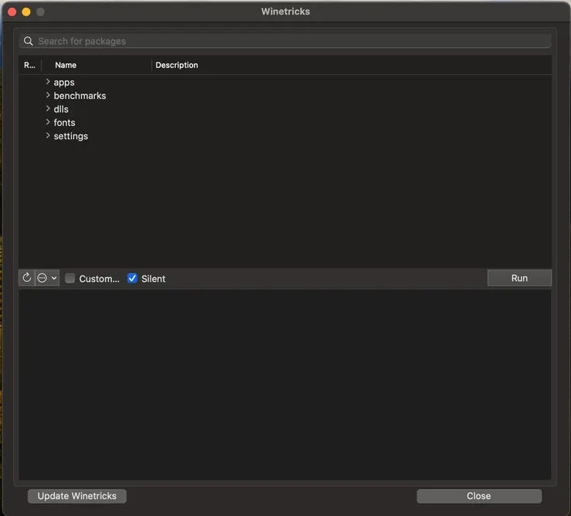Expand the settings category chevron

tap(48, 136)
